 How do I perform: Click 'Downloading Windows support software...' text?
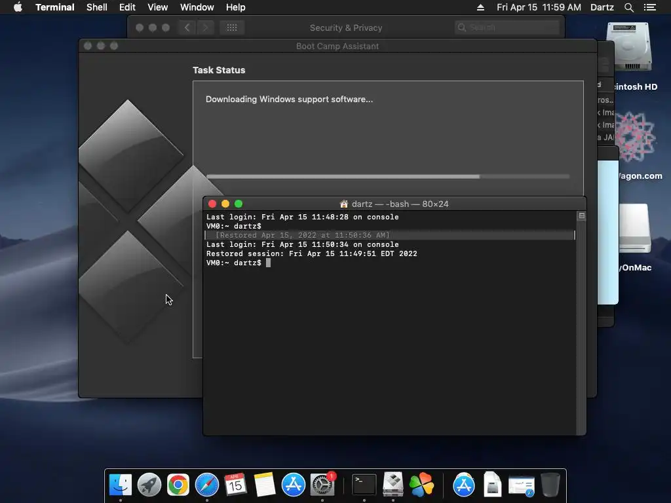pos(289,100)
